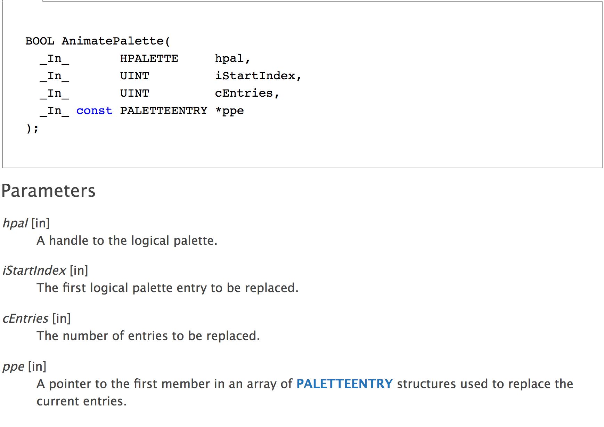Click PALETTEENTRY type in the code block
This screenshot has width=604, height=427.
pos(163,111)
